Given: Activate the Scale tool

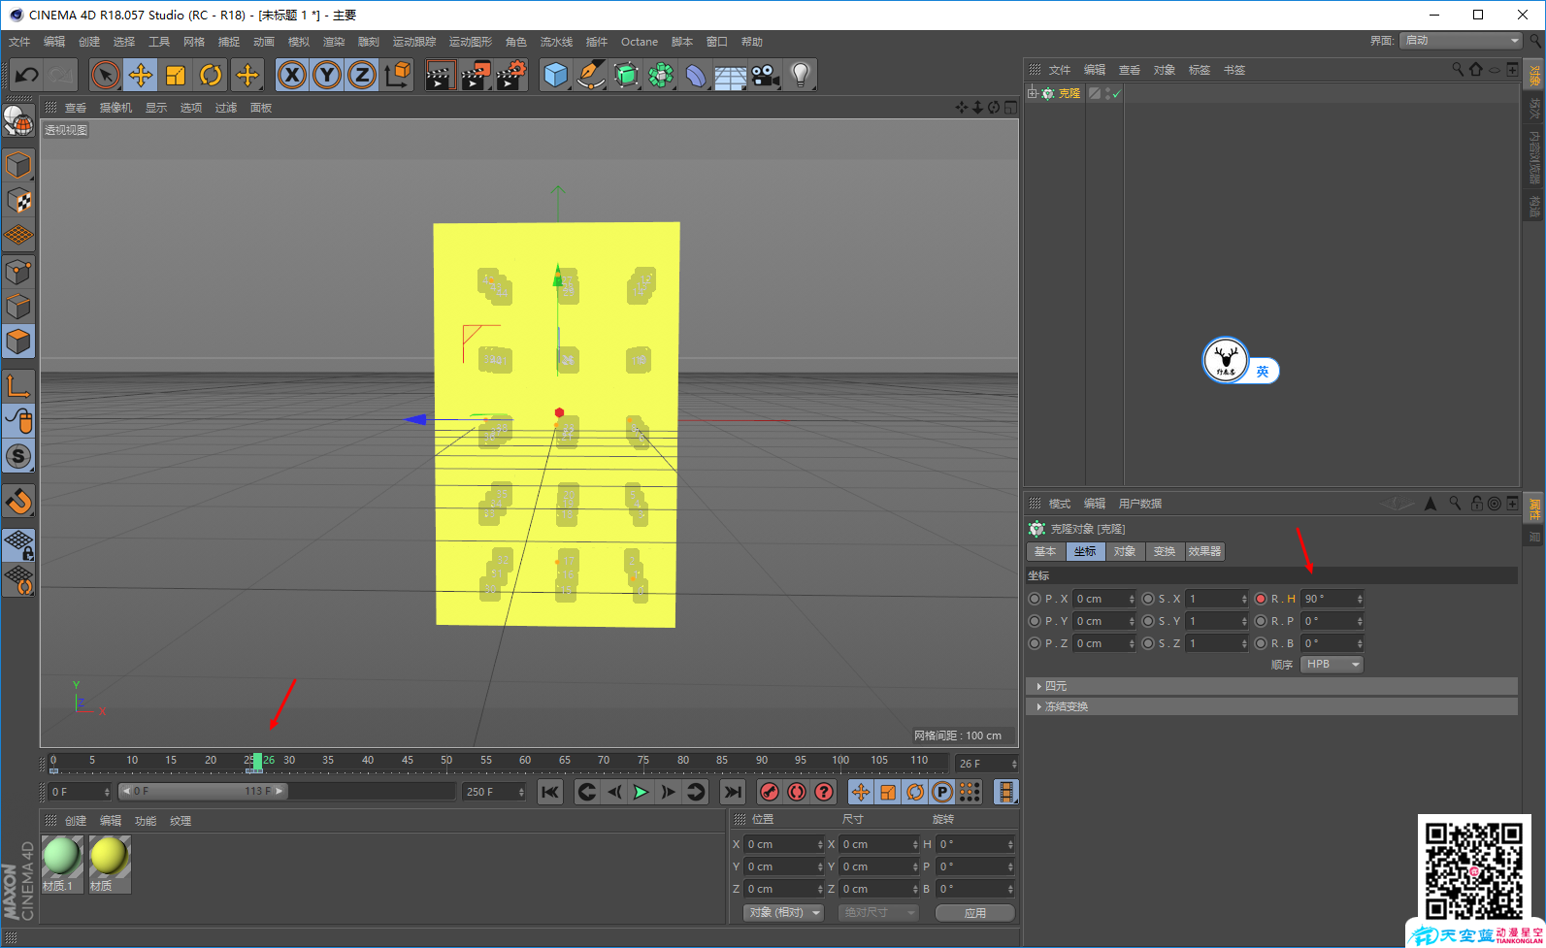Looking at the screenshot, I should point(176,75).
